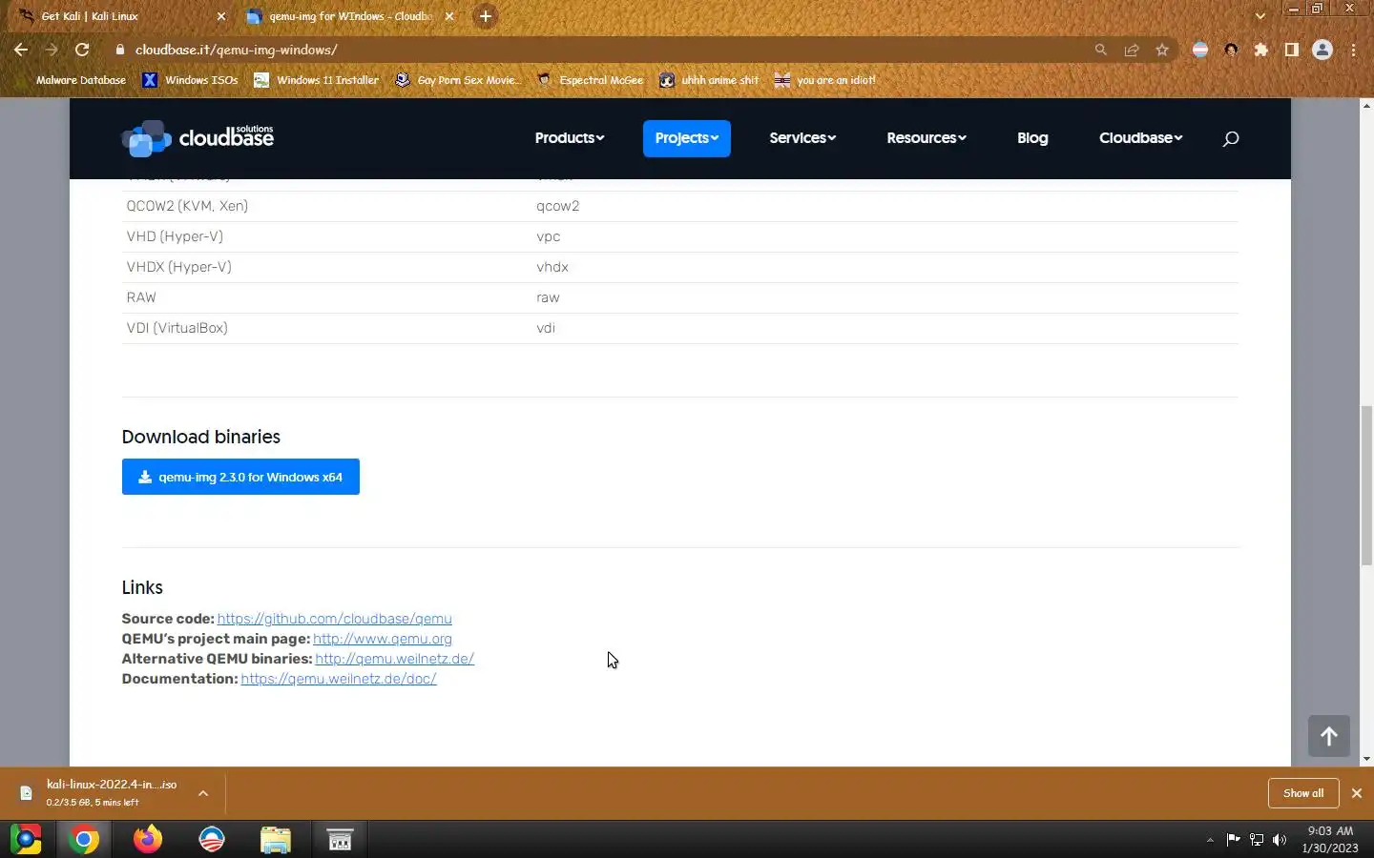Open the qemu.weilnetz.de alternative binaries link
1374x858 pixels.
pyautogui.click(x=395, y=659)
